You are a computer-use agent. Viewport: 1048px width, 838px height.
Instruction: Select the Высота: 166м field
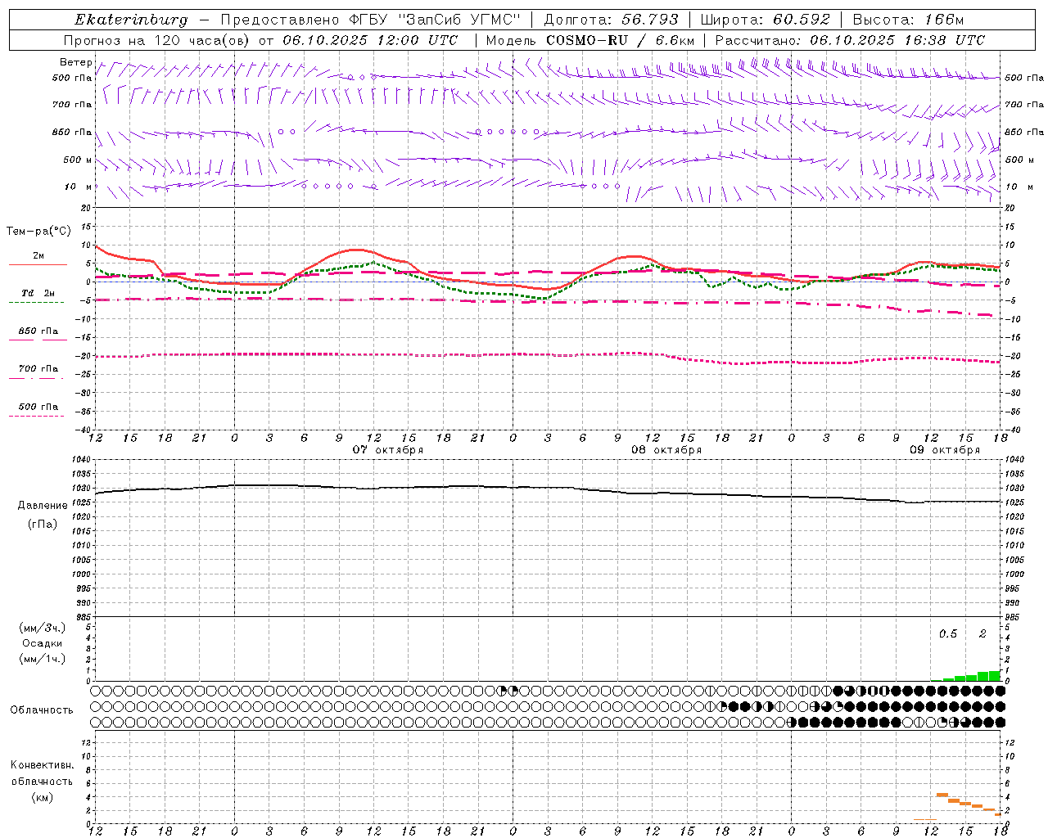pyautogui.click(x=908, y=20)
